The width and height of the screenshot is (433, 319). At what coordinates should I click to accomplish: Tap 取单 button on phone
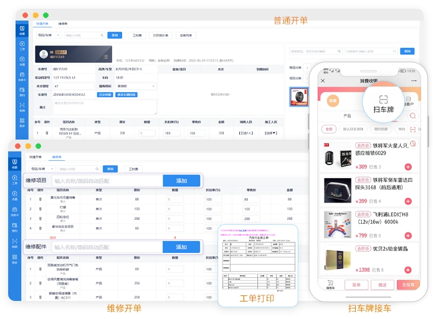pyautogui.click(x=356, y=285)
